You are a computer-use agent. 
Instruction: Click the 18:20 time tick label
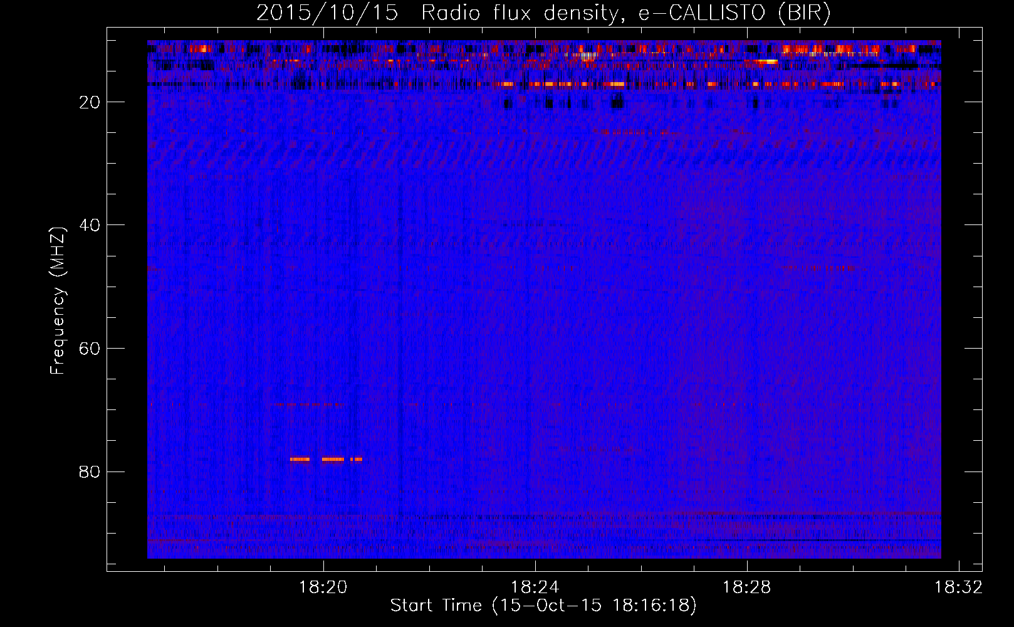pyautogui.click(x=323, y=587)
